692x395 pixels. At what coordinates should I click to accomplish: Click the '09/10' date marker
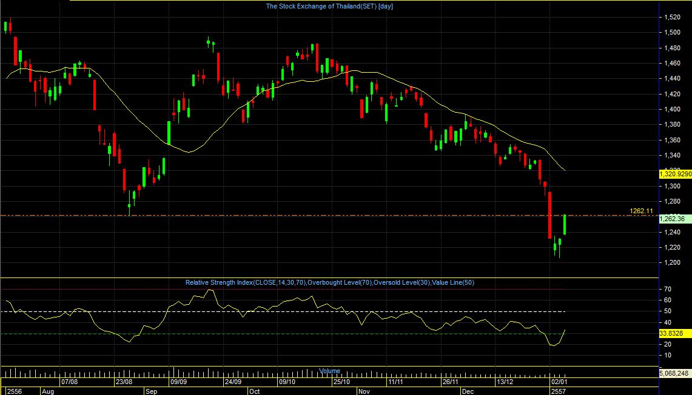click(287, 381)
